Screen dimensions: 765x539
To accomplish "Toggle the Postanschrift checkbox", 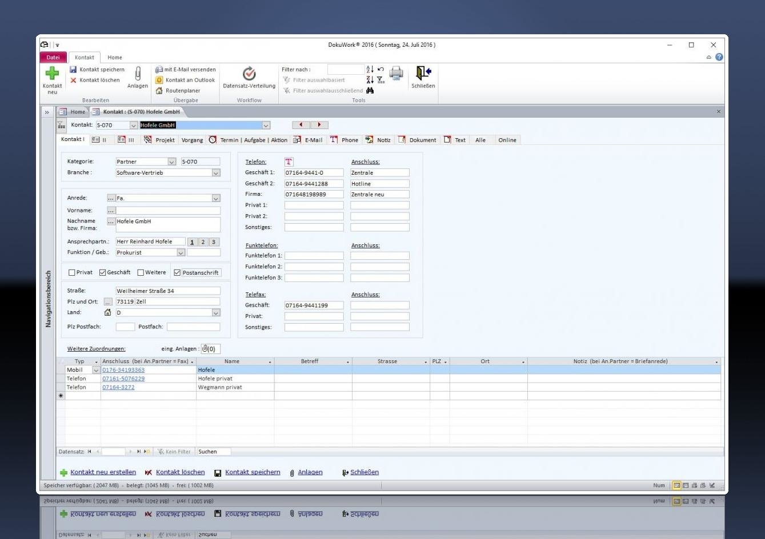I will (177, 272).
